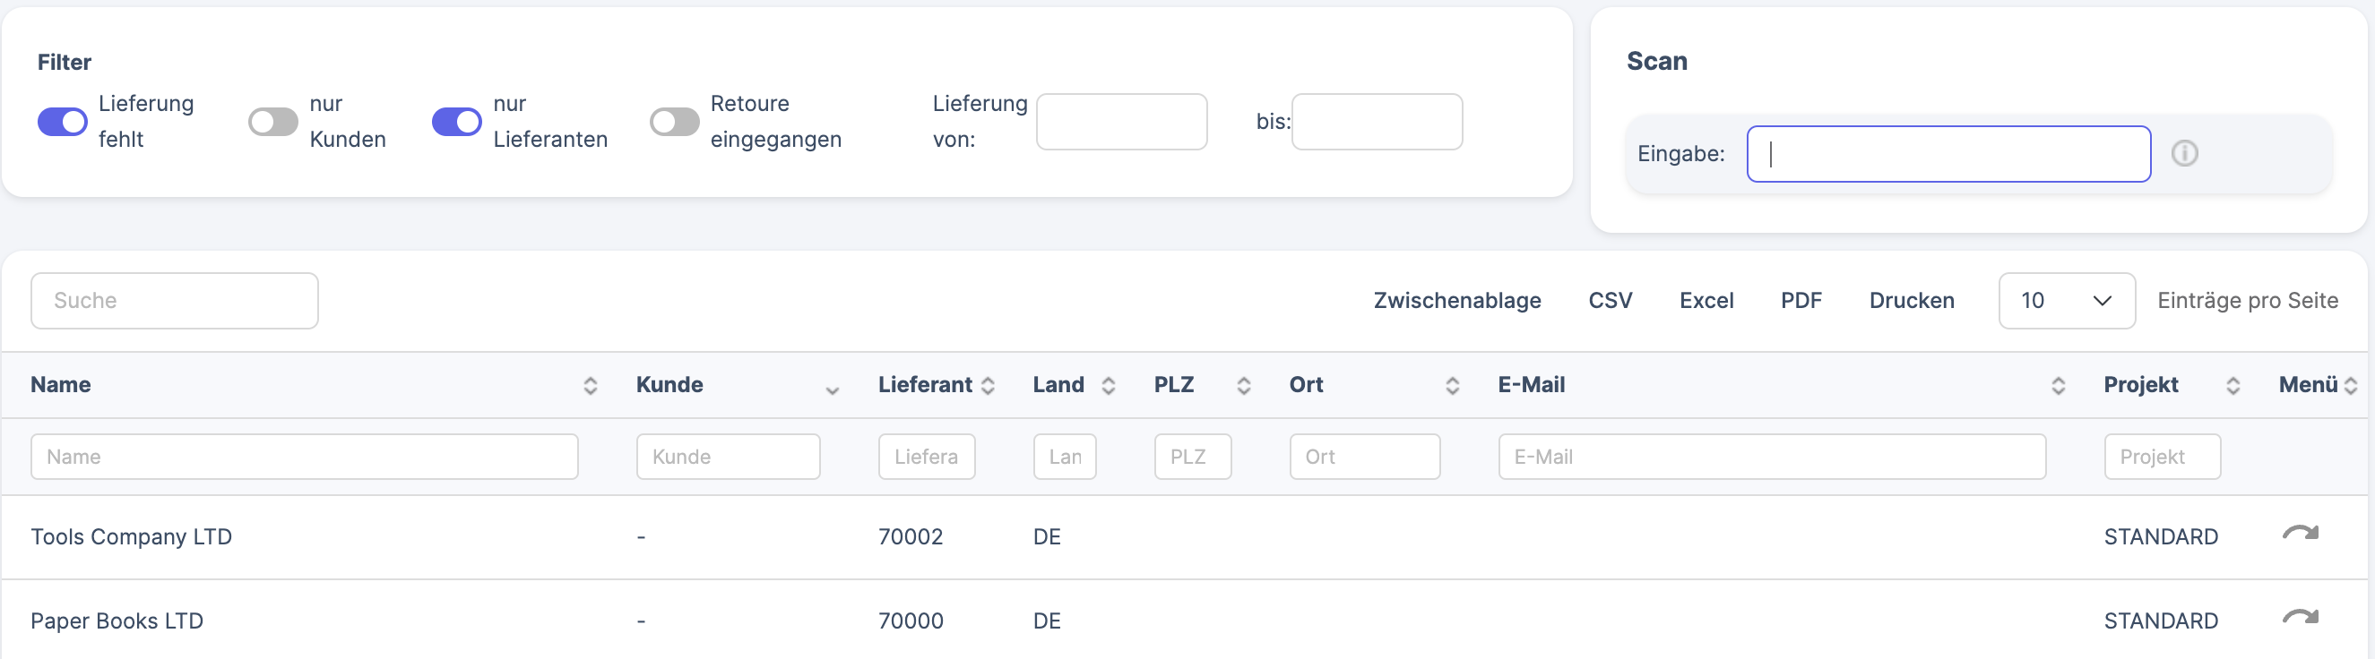Copy table to Zwischenablage

(1456, 301)
